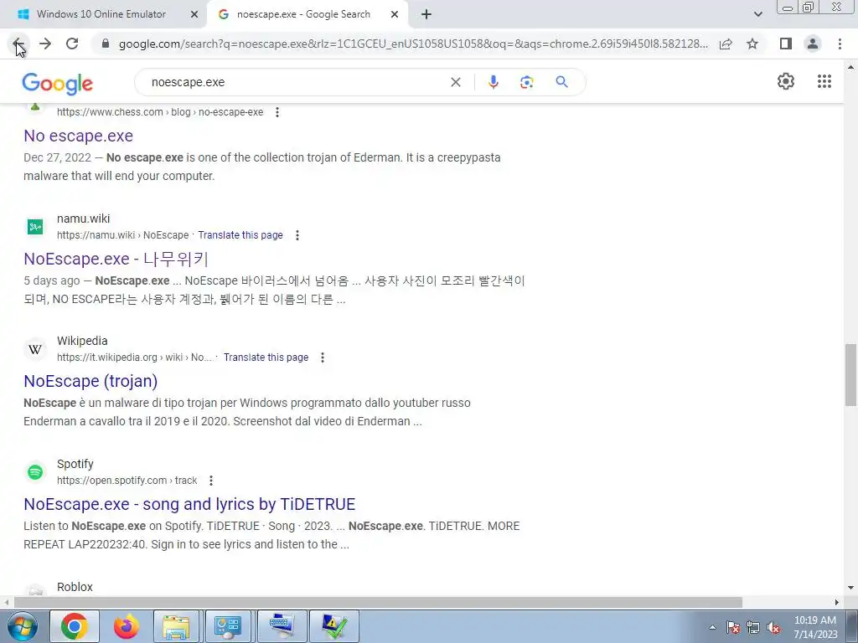Open NoEscape.exe song by TiDETRUE result

(189, 504)
